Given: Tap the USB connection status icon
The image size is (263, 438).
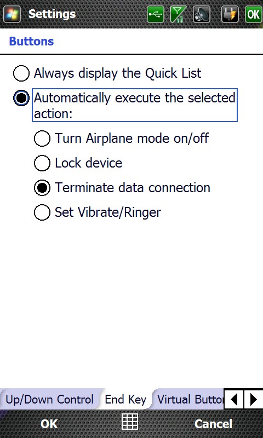Looking at the screenshot, I should tap(156, 14).
